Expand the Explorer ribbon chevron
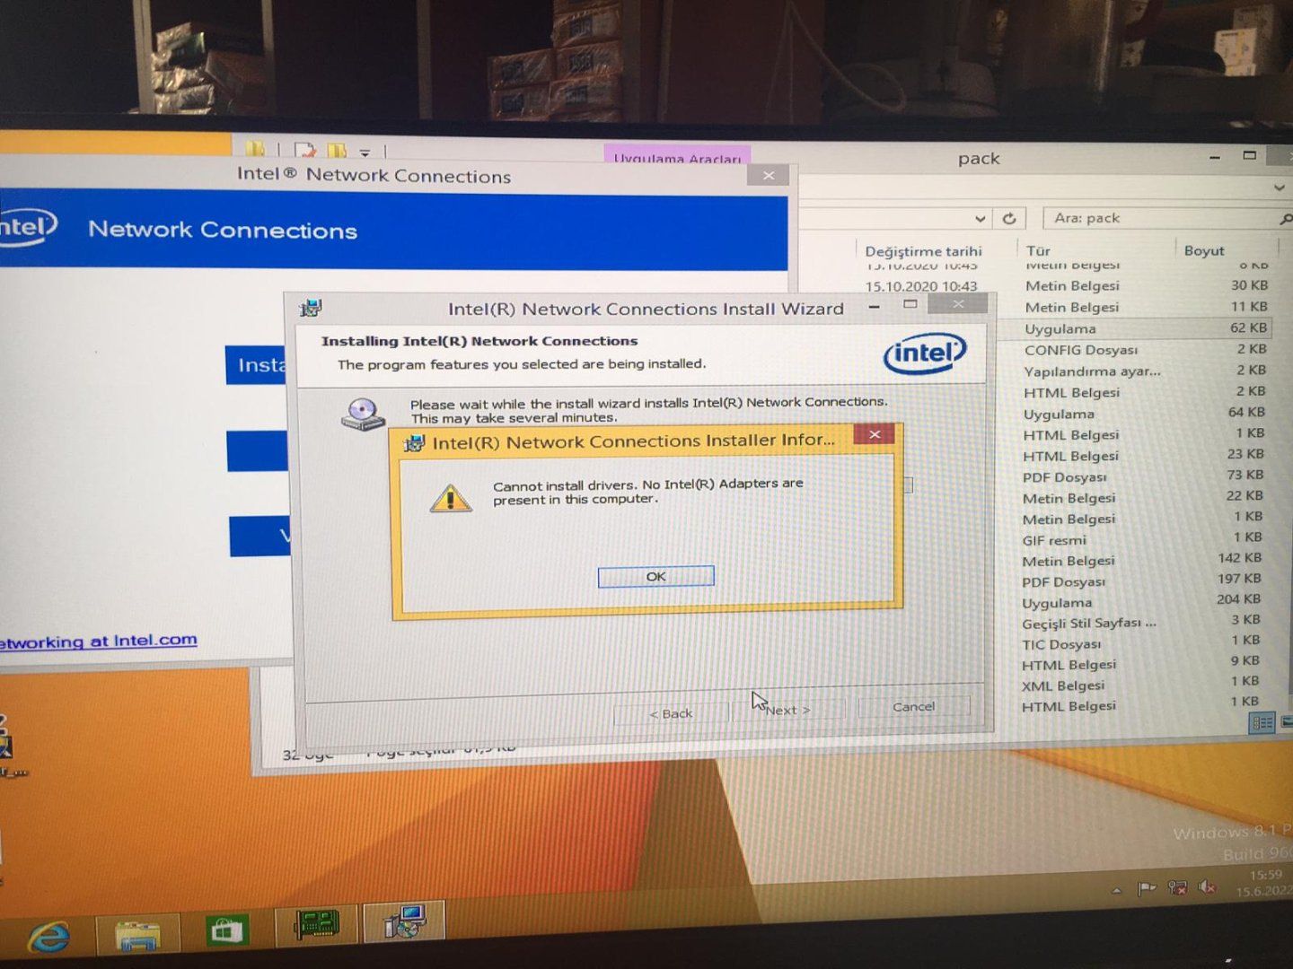This screenshot has height=969, width=1293. click(1279, 188)
